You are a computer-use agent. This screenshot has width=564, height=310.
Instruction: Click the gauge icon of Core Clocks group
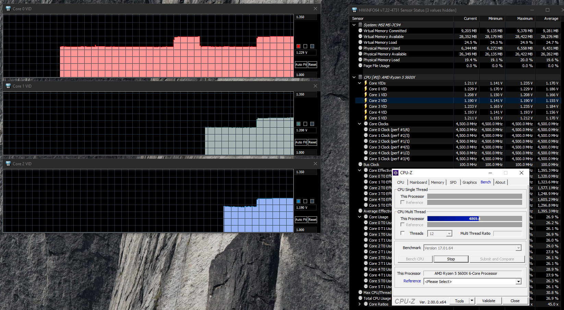(x=366, y=124)
